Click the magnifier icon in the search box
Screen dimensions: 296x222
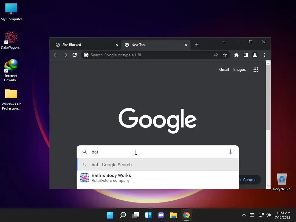click(85, 152)
